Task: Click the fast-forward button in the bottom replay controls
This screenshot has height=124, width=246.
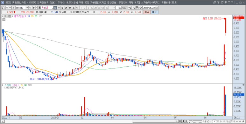Action: click(x=186, y=121)
